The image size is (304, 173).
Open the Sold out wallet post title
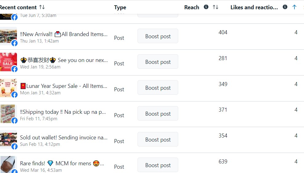pos(64,138)
